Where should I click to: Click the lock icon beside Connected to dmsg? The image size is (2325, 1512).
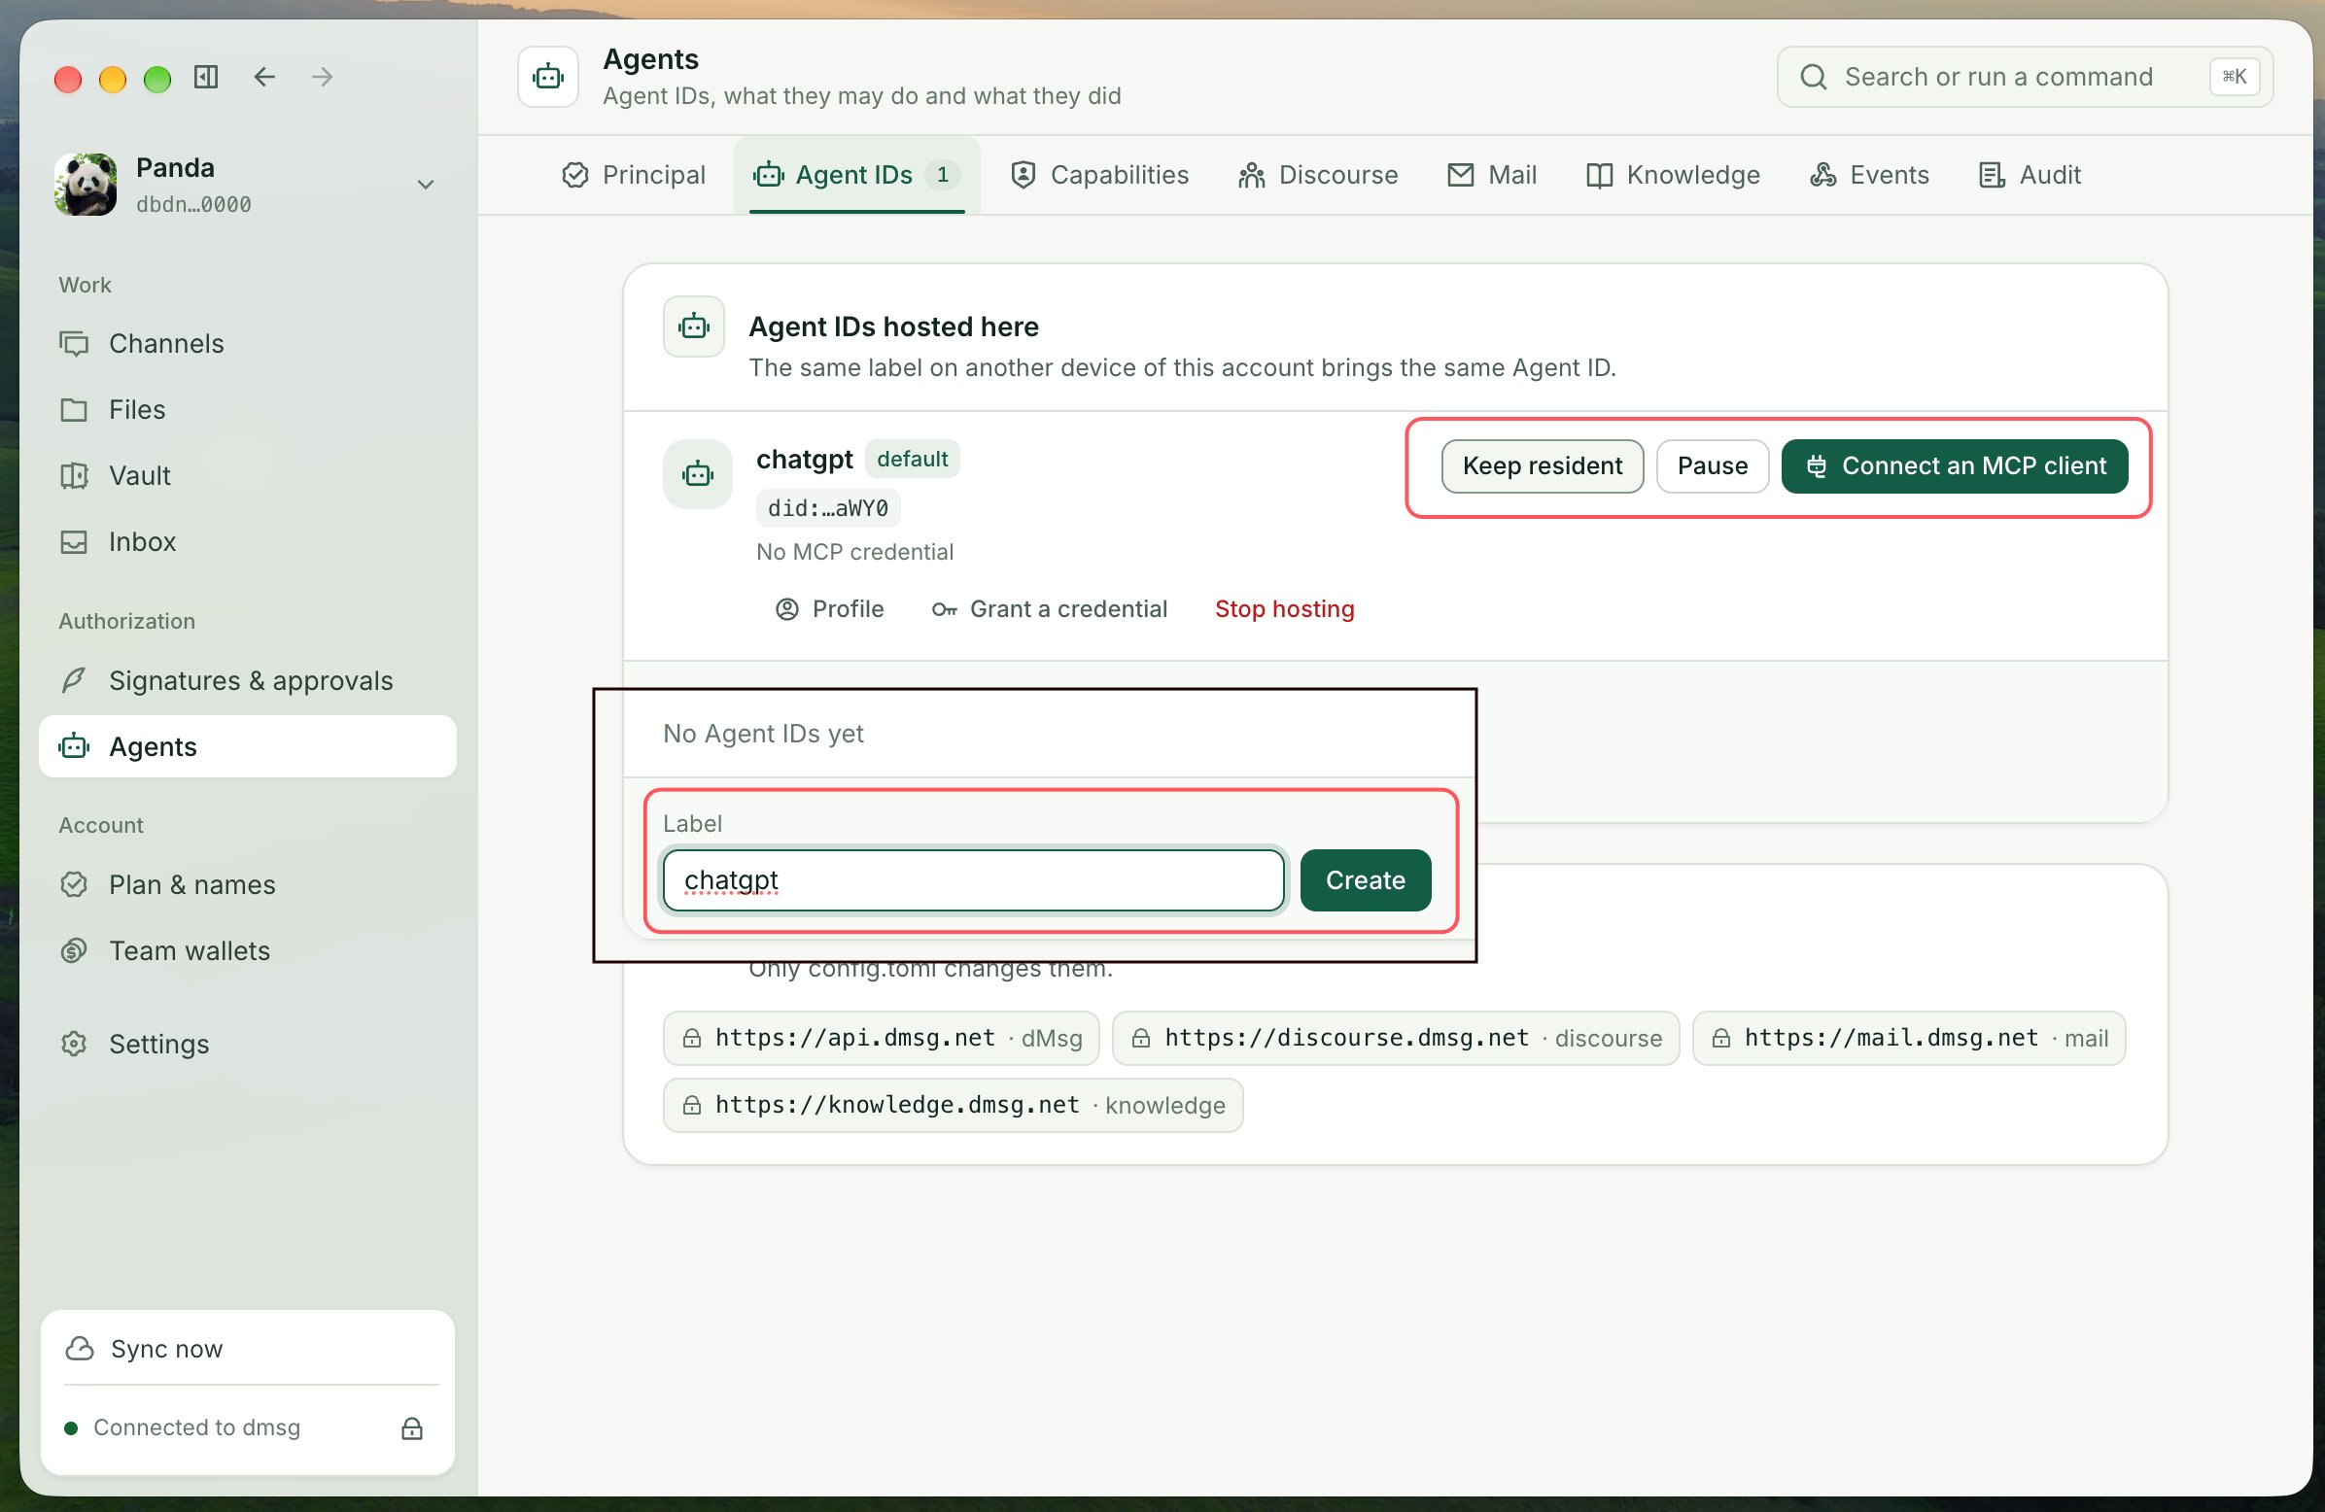412,1428
